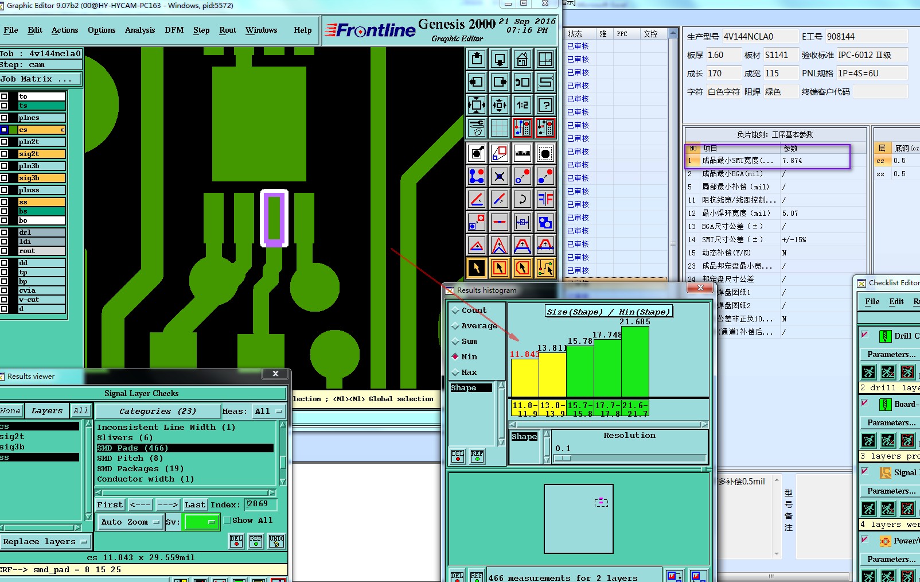Click the rotate arrow tool icon
The height and width of the screenshot is (582, 920).
523,199
